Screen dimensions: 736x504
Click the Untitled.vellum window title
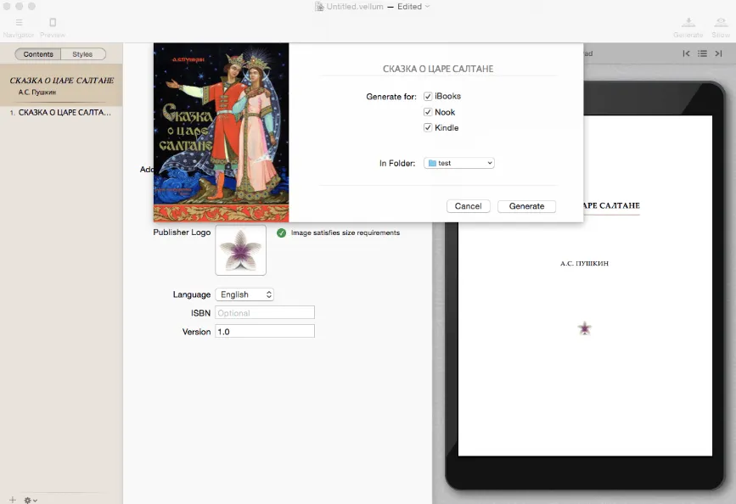click(354, 7)
